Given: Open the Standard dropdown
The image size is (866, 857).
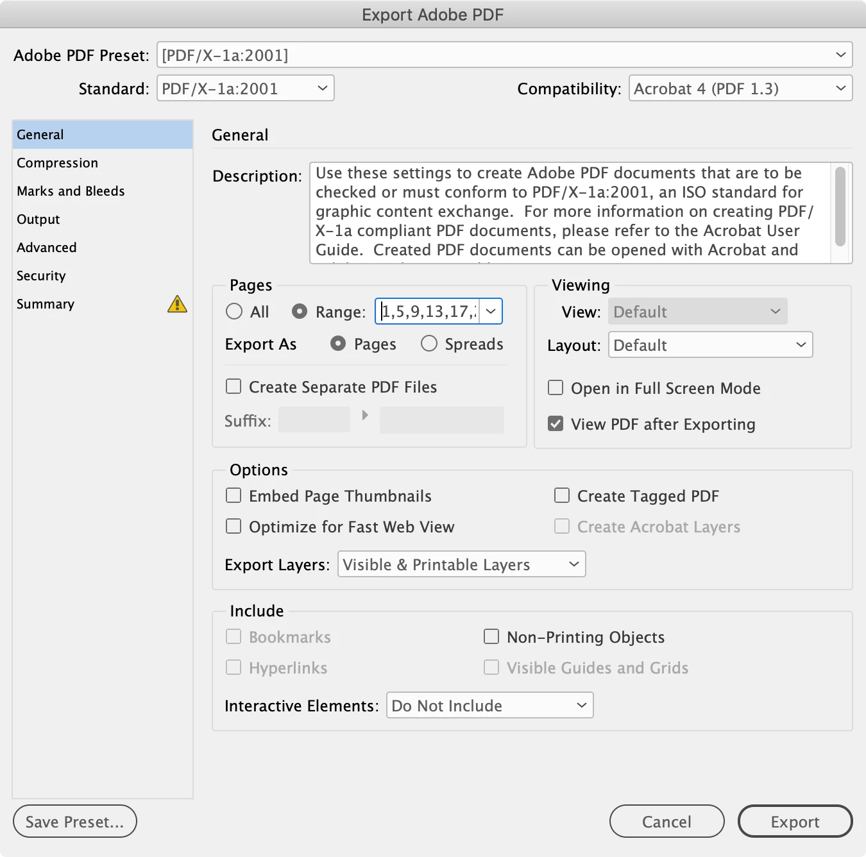Looking at the screenshot, I should click(x=246, y=89).
